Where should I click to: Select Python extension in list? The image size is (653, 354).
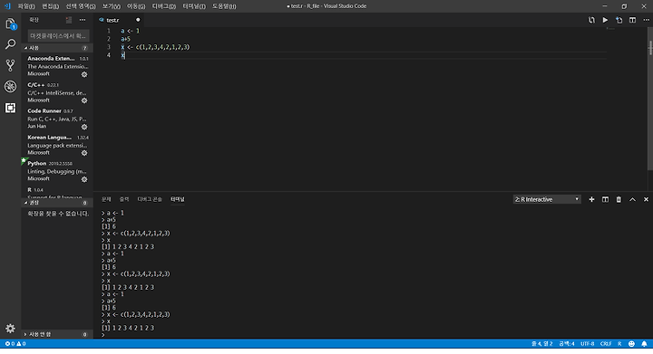click(57, 171)
